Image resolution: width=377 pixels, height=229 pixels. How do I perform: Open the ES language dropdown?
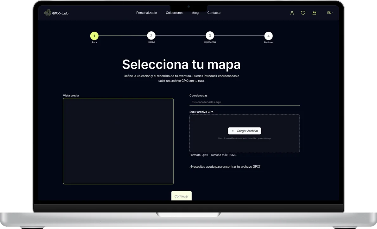330,13
